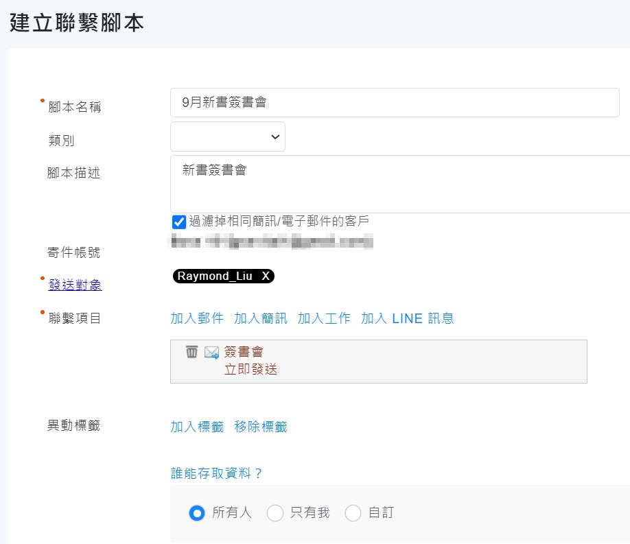This screenshot has height=544, width=630.
Task: Open the 發送對象 link
Action: pyautogui.click(x=75, y=285)
